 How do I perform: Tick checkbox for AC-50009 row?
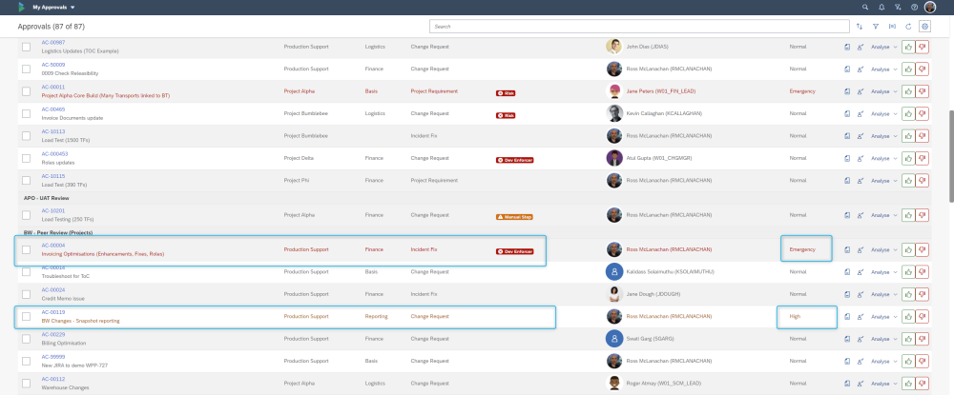pyautogui.click(x=26, y=69)
